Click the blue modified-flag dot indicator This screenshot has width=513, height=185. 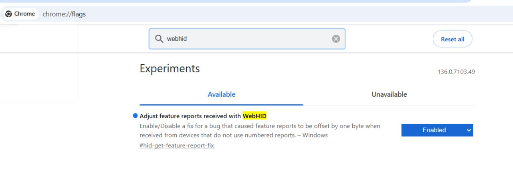135,116
